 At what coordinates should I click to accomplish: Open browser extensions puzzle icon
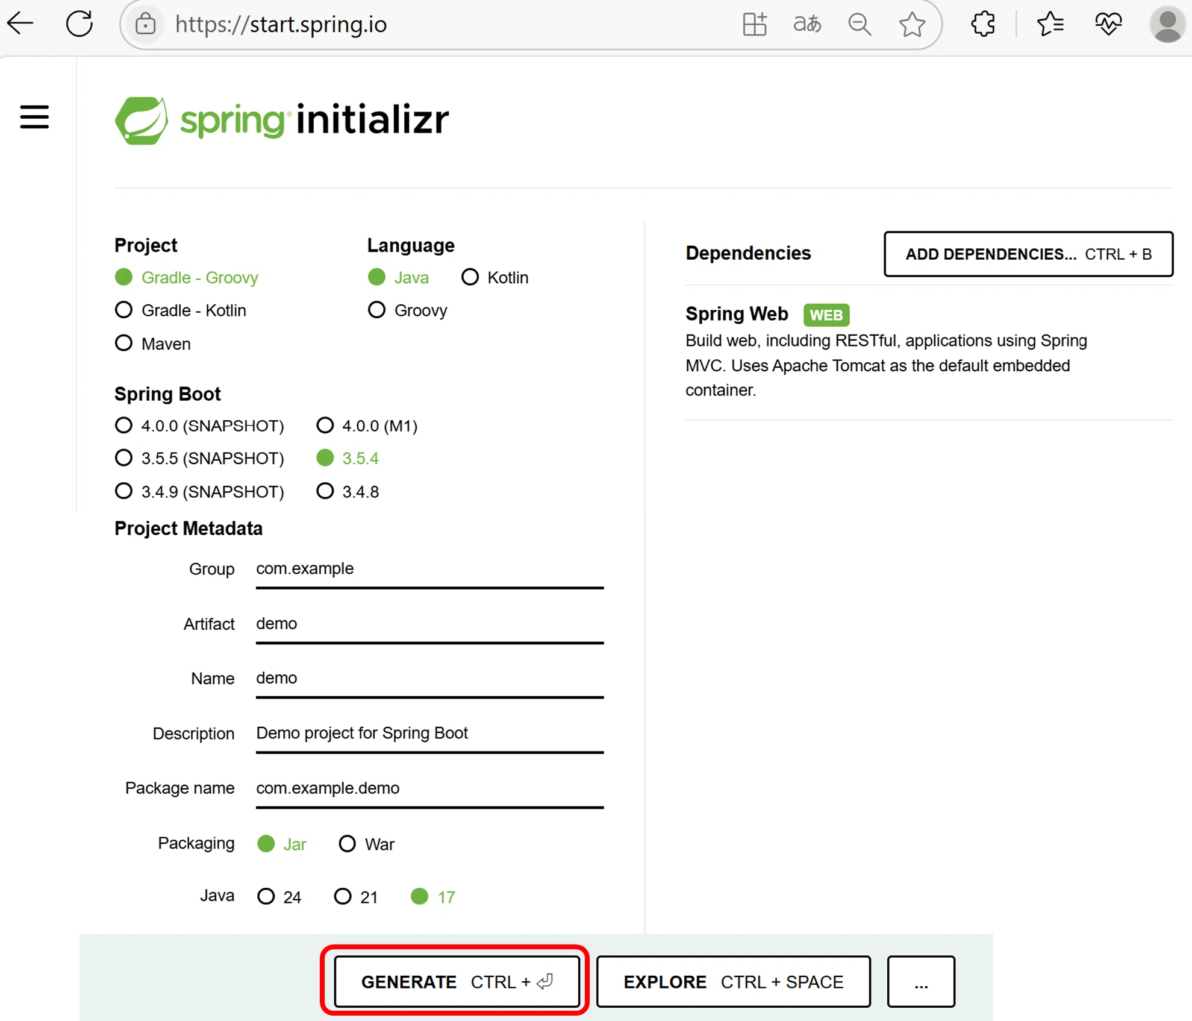point(983,24)
